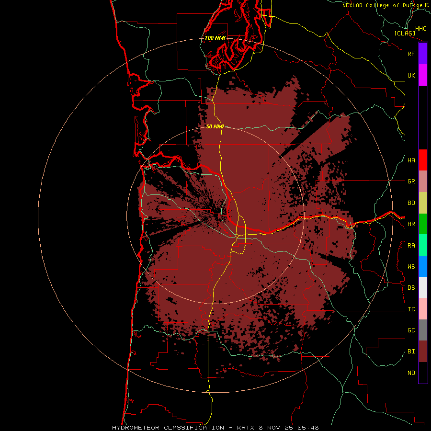Viewport: 431px width, 431px height.
Task: Pick the white DS legend swatch
Action: coord(423,287)
